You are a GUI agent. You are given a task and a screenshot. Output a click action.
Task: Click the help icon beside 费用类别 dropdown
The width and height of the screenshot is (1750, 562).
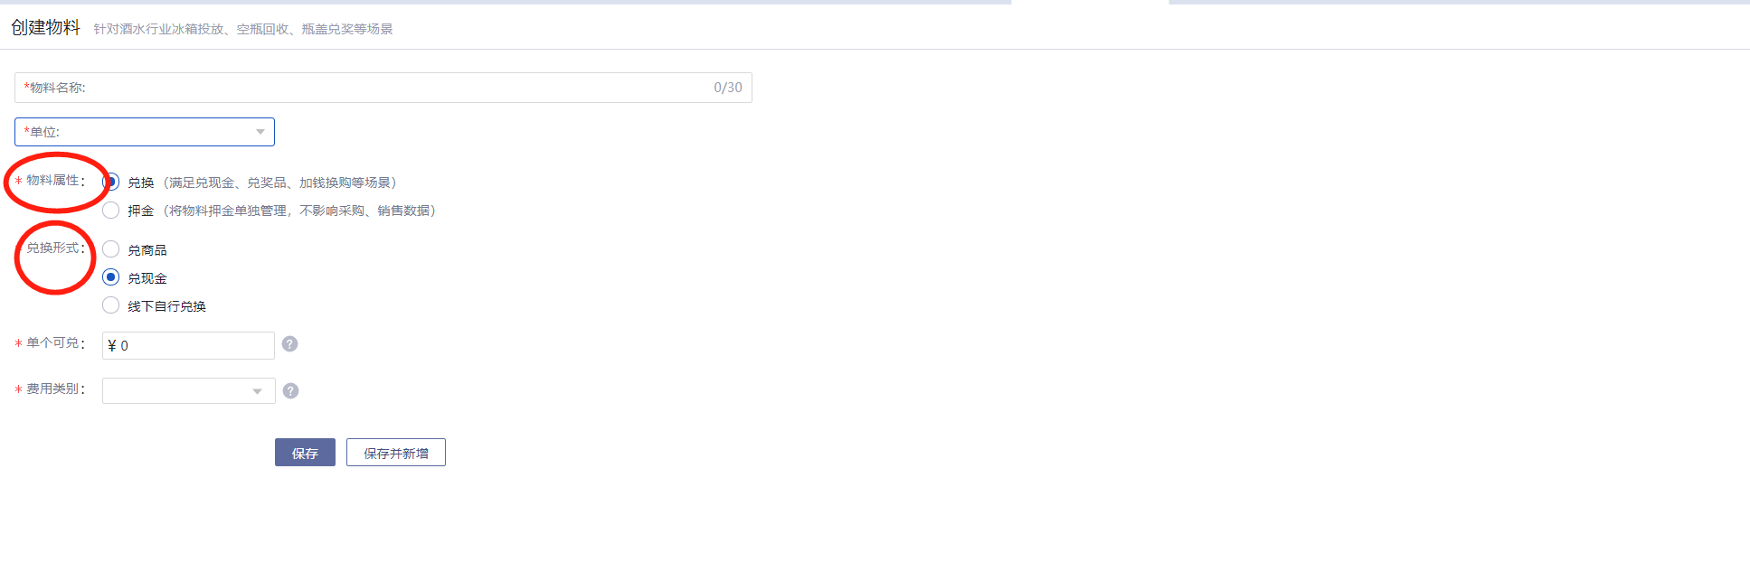290,391
